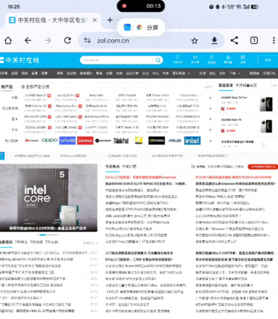
Task: Open the NVIDIA RTX 5090 product link
Action: tap(36, 117)
